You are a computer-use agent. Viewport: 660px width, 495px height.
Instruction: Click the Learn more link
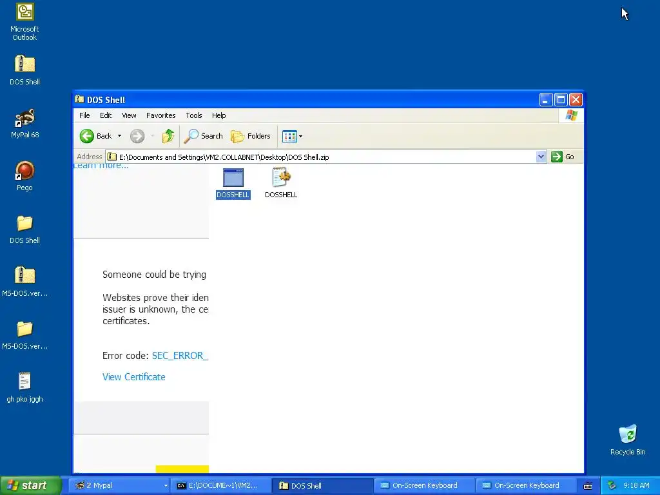[x=101, y=166]
